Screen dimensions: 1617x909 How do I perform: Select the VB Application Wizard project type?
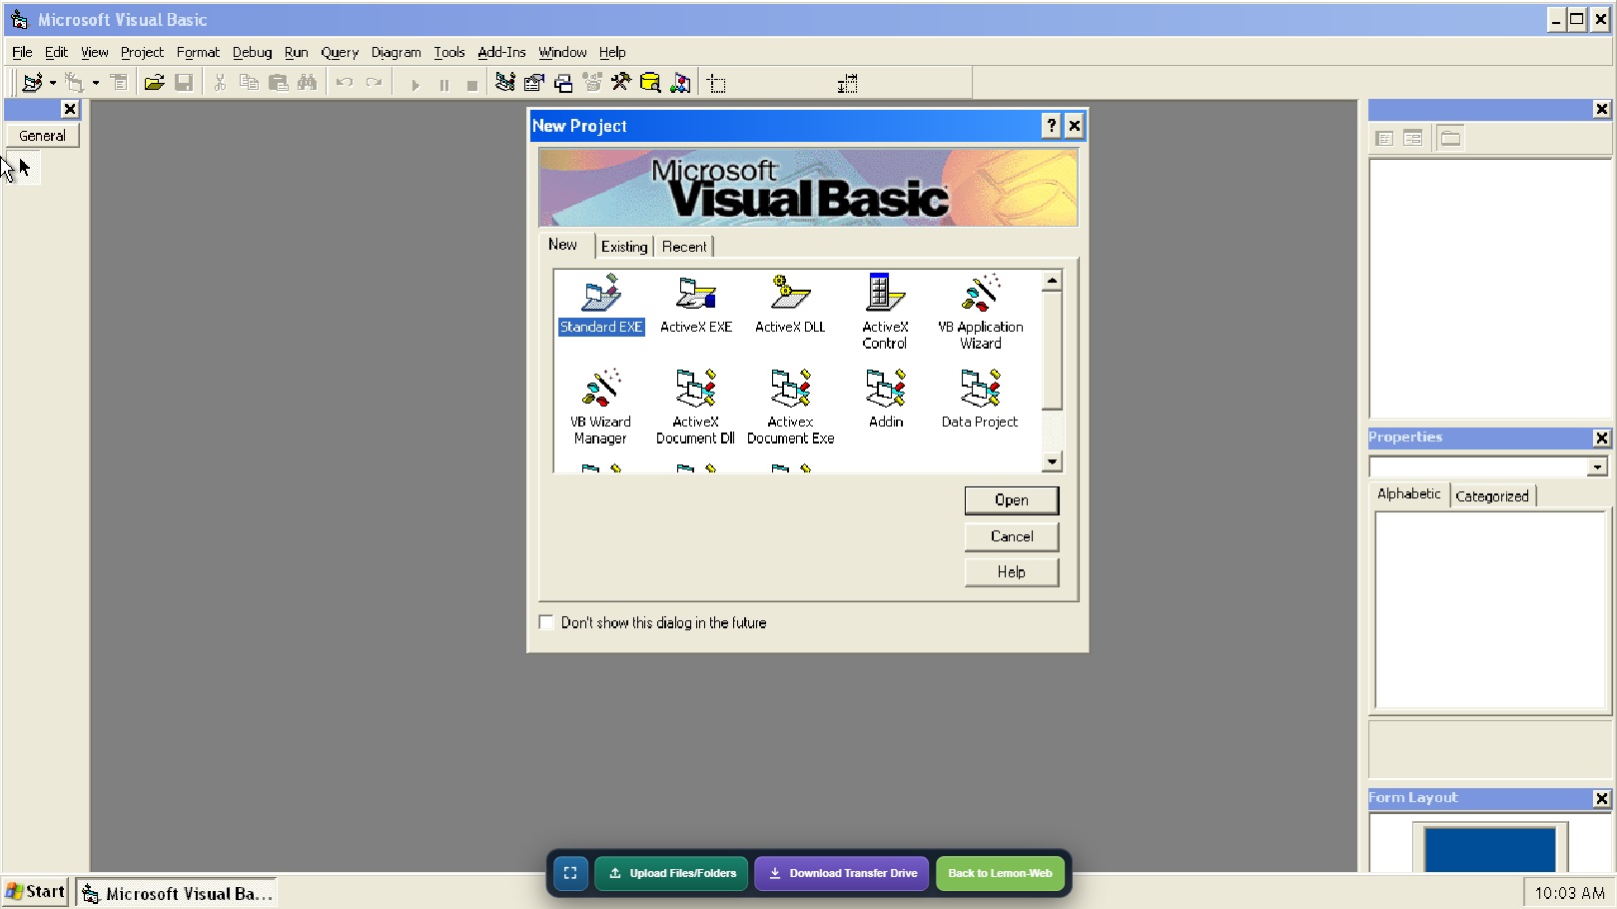981,312
